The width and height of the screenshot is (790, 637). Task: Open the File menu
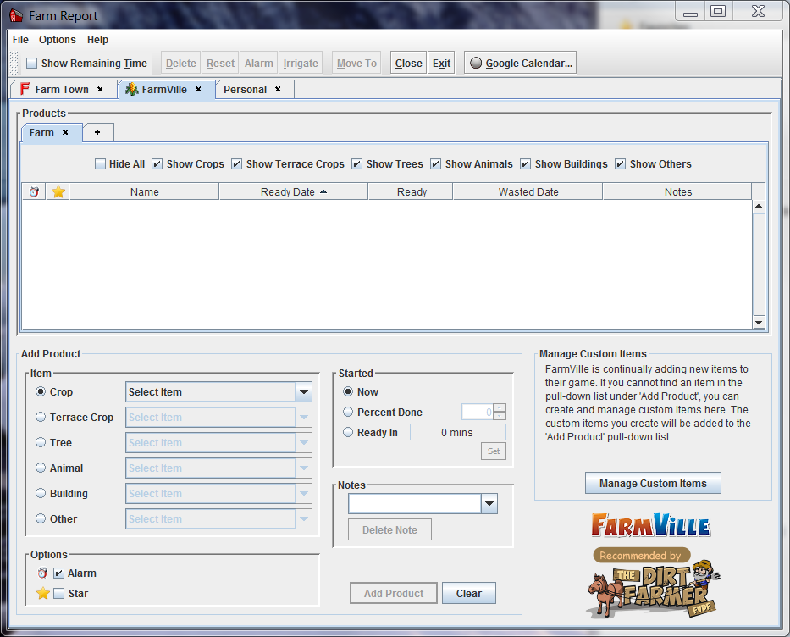tap(20, 39)
